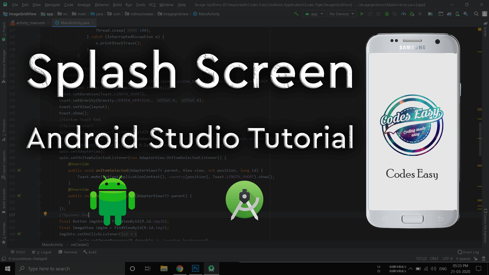Open Search Everywhere with the magnifier icon
The image size is (489, 275).
[476, 14]
